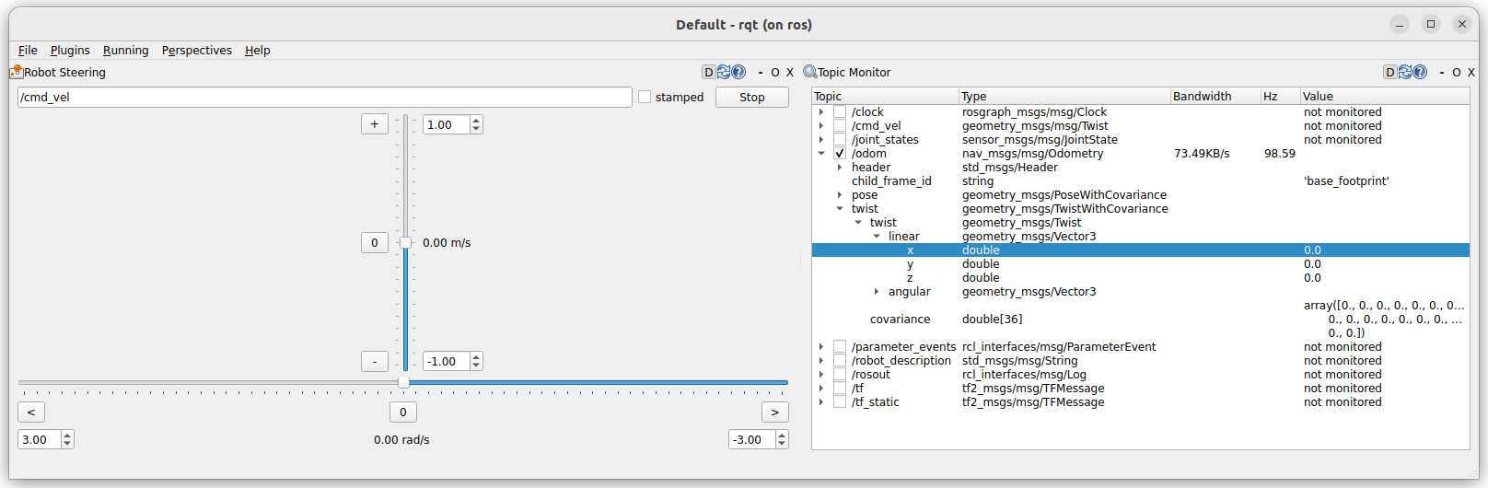Select the highlighted x double row
The height and width of the screenshot is (488, 1488).
pos(1141,250)
